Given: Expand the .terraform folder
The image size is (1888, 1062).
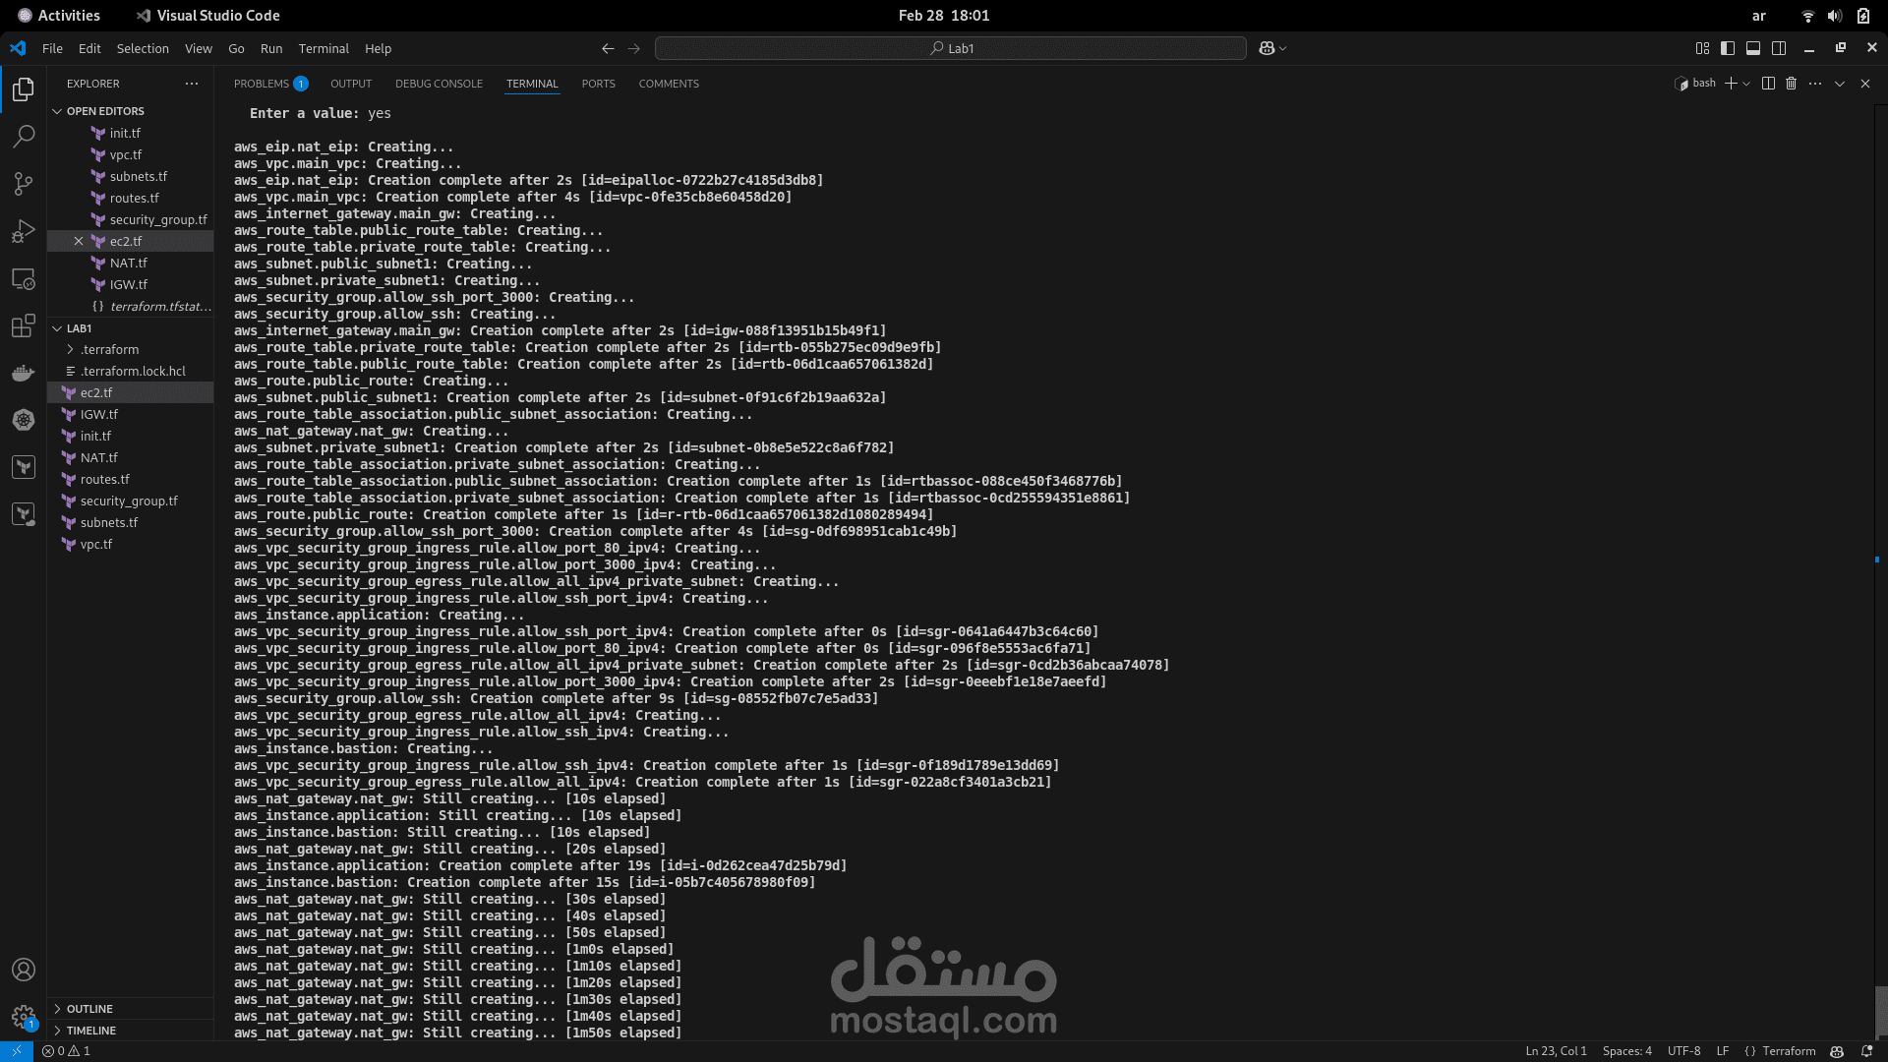Looking at the screenshot, I should tap(109, 350).
